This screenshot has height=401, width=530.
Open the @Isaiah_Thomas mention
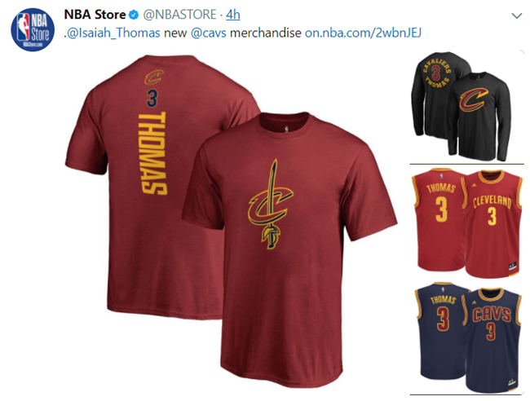coord(113,33)
